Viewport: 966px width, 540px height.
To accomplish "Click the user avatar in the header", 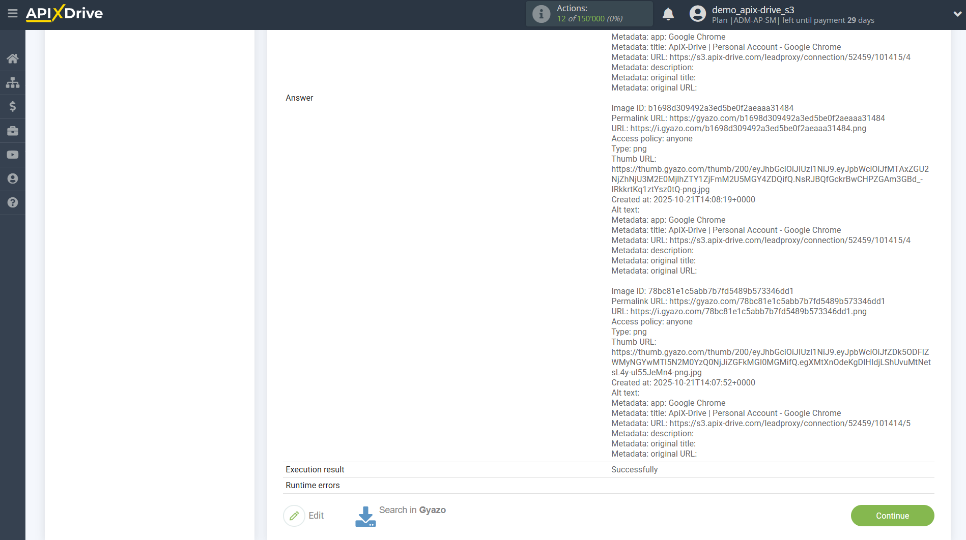I will click(x=697, y=14).
